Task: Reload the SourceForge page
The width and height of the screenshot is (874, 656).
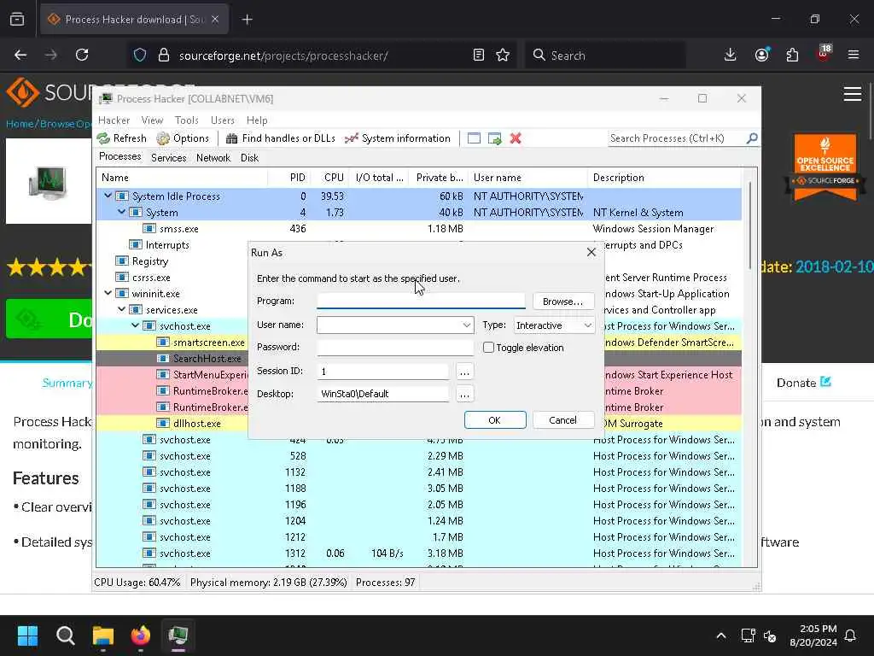Action: click(82, 55)
